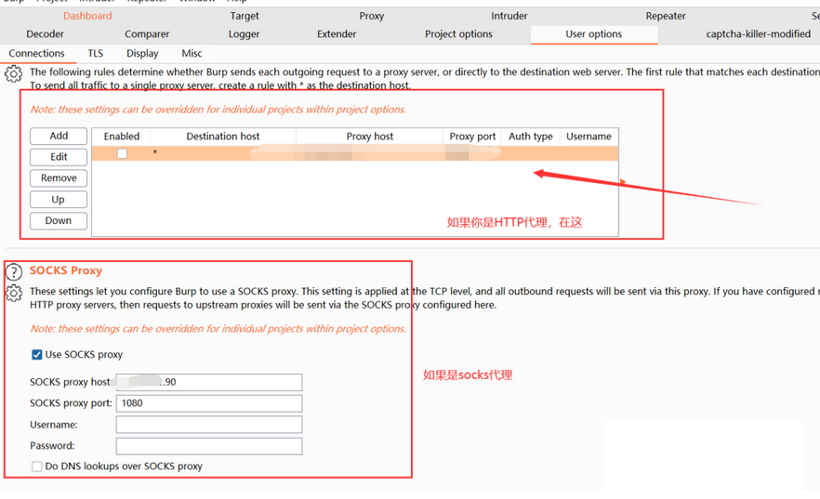Switch to the Decoder tab

[x=45, y=34]
